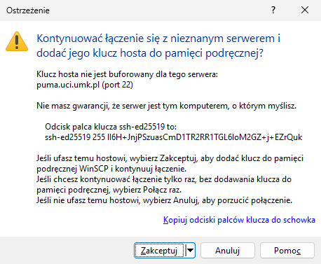Click the blue heading about unknown server
The image size is (321, 264).
158,46
